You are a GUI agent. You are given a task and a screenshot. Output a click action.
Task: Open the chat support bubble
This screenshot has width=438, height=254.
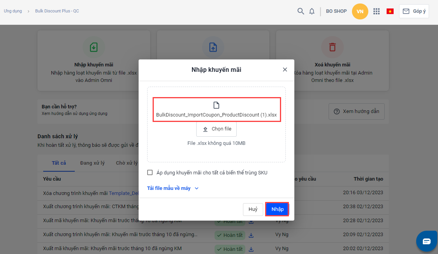pos(427,241)
